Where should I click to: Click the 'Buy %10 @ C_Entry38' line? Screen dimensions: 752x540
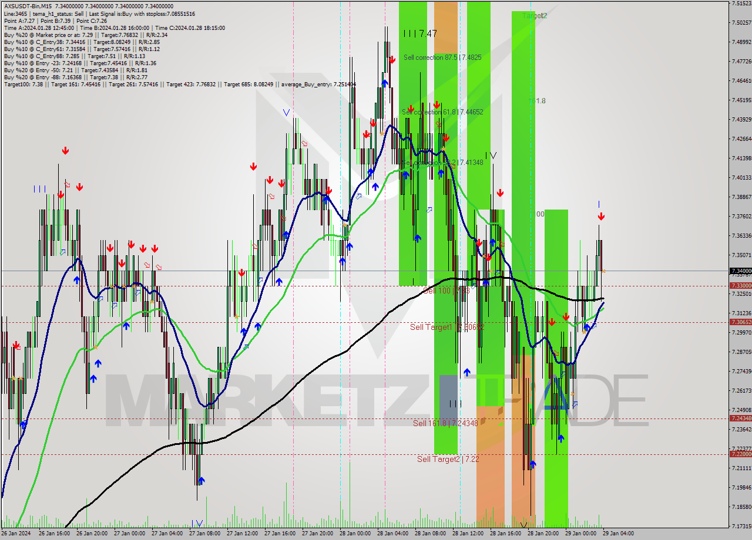(82, 42)
